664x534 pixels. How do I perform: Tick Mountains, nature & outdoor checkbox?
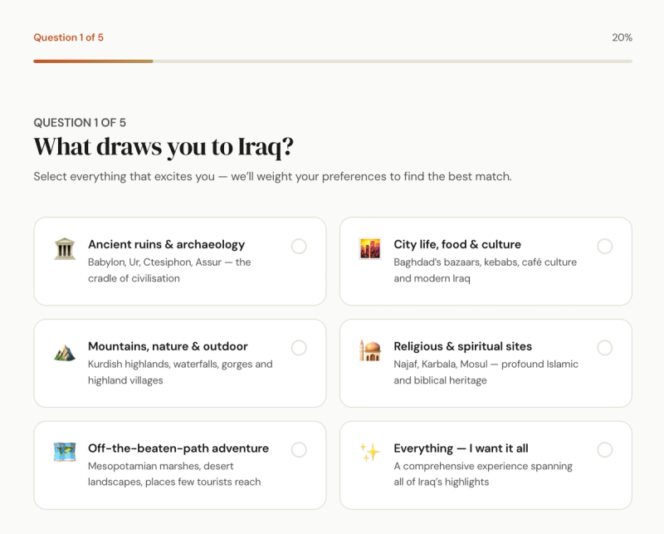pyautogui.click(x=299, y=348)
